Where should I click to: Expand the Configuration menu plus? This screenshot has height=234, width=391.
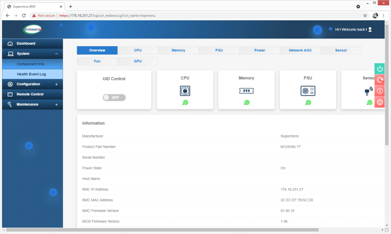click(x=57, y=84)
